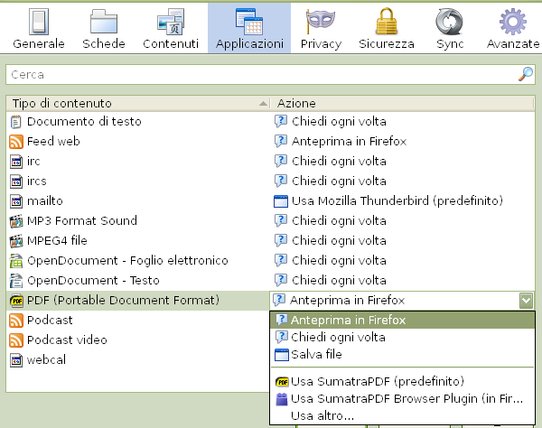The image size is (542, 428).
Task: Click the question icon in MP3 action cell
Action: [x=281, y=220]
